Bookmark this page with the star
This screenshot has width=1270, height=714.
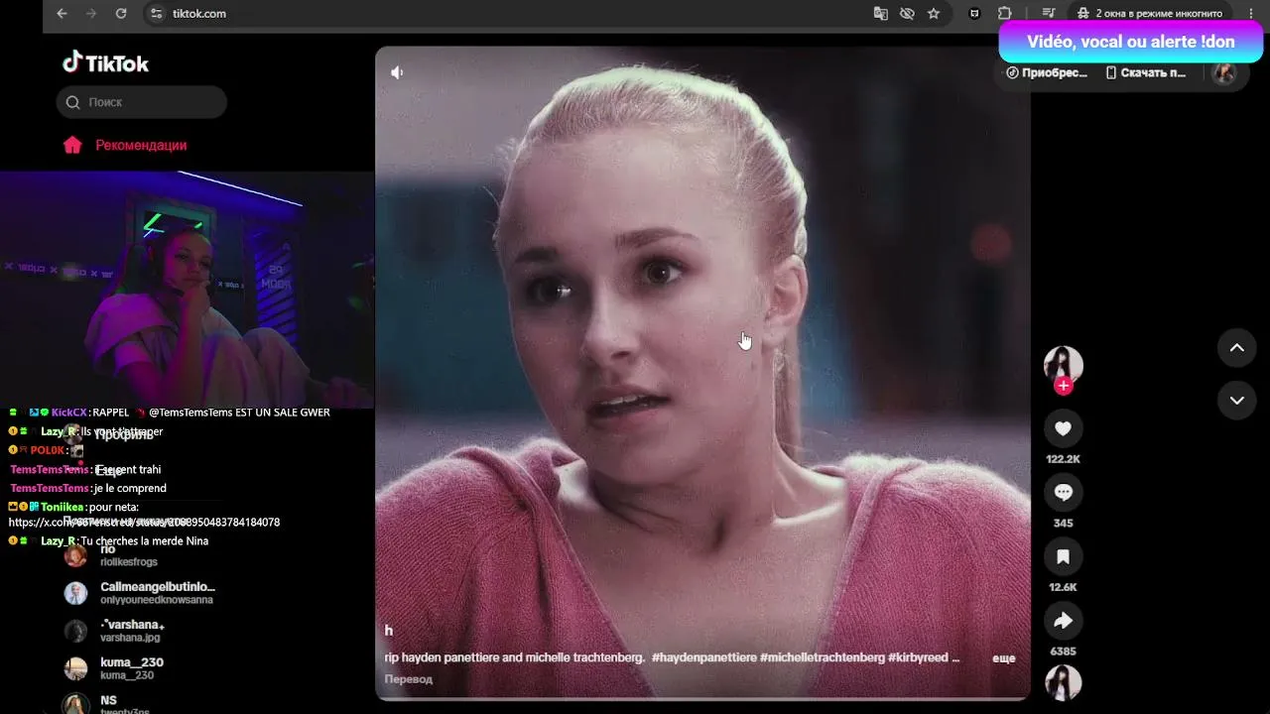(934, 14)
